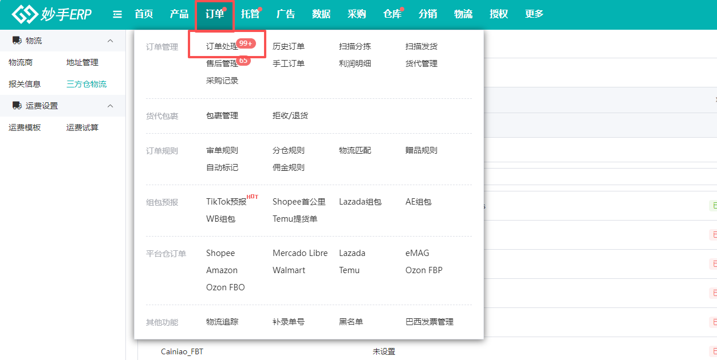This screenshot has height=360, width=717.
Task: Open Shopee首公里 under 组包预报
Action: tap(299, 202)
